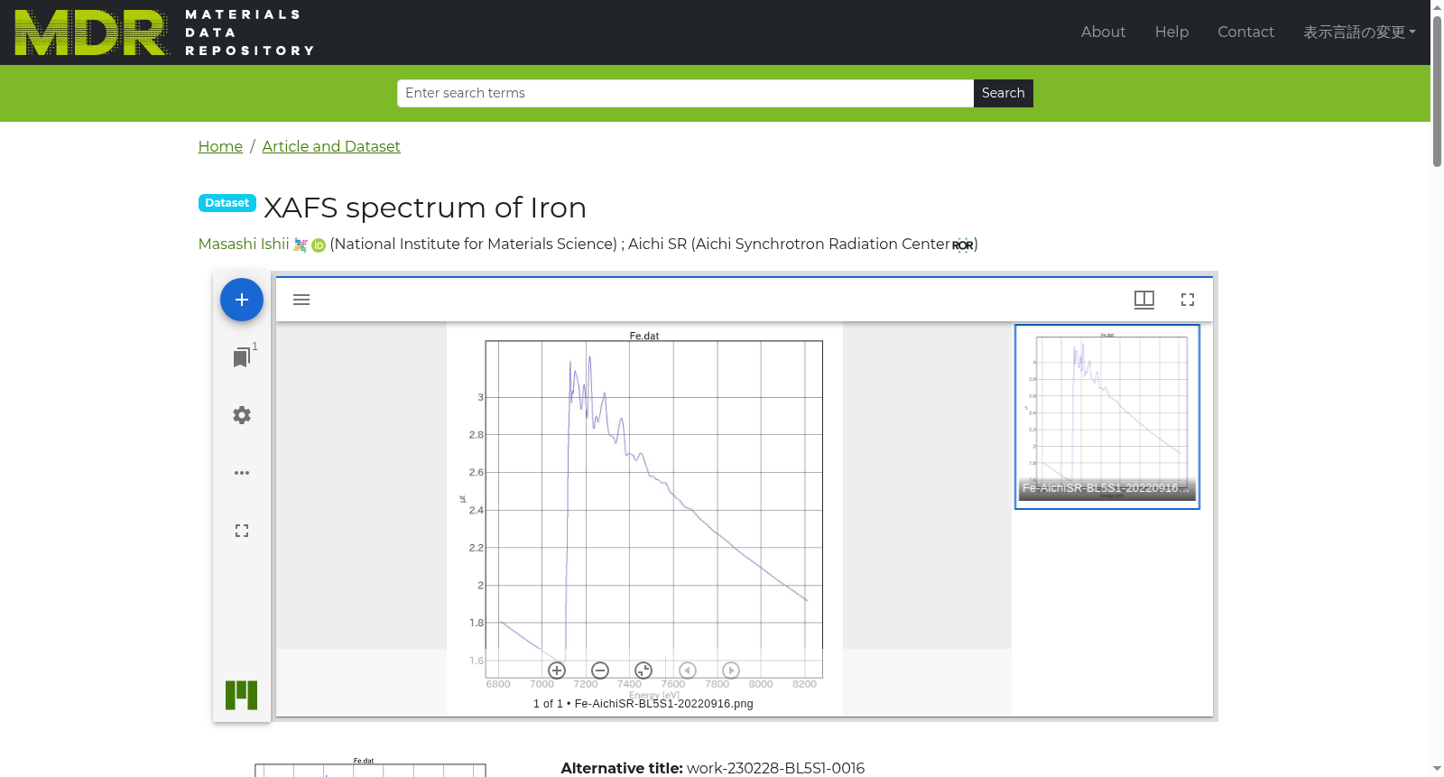This screenshot has width=1444, height=777.
Task: Open the window view layout icon
Action: [1144, 300]
